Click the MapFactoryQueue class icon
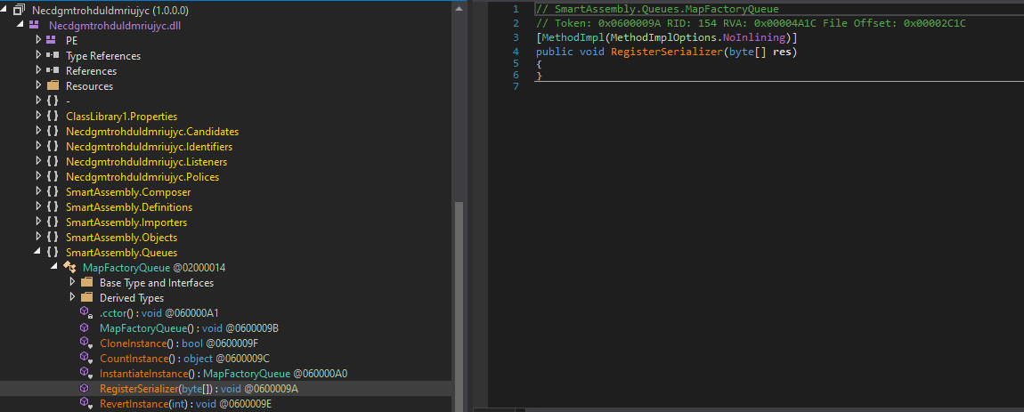This screenshot has width=1024, height=412. (69, 268)
